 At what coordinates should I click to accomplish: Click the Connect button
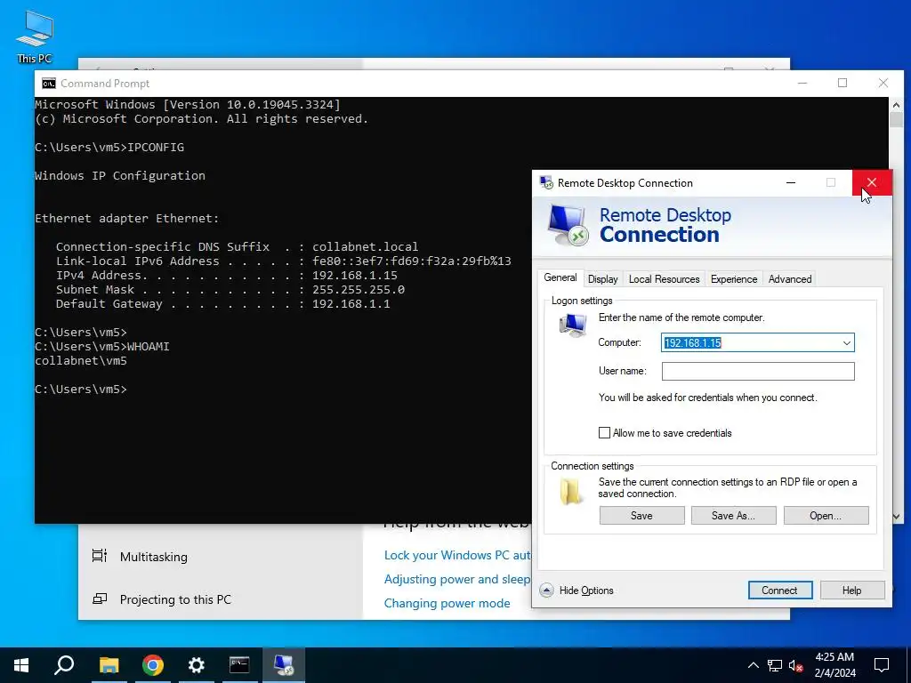click(779, 591)
